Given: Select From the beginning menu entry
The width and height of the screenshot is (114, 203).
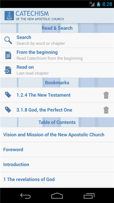Looking at the screenshot, I should point(57,55).
